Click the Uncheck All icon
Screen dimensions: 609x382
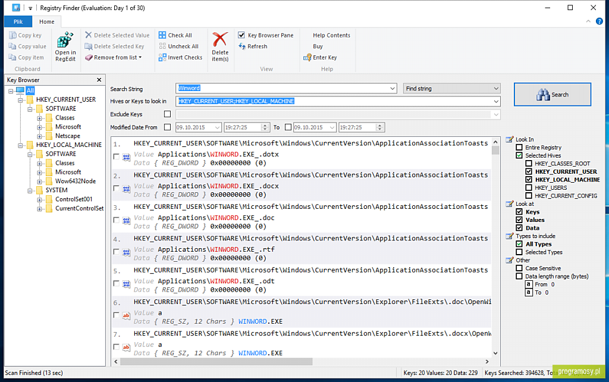point(162,46)
